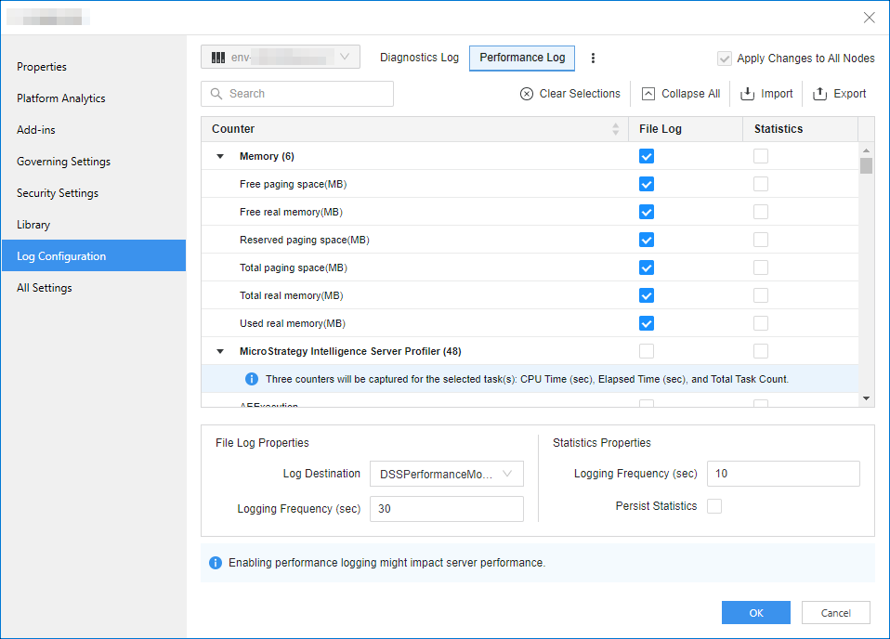
Task: Open the three-dot more options menu
Action: point(594,58)
